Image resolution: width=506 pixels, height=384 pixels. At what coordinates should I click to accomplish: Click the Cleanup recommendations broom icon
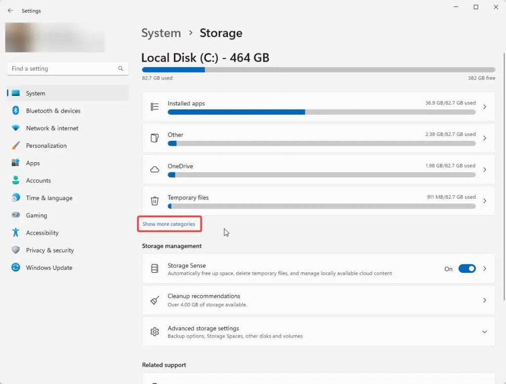pos(155,300)
